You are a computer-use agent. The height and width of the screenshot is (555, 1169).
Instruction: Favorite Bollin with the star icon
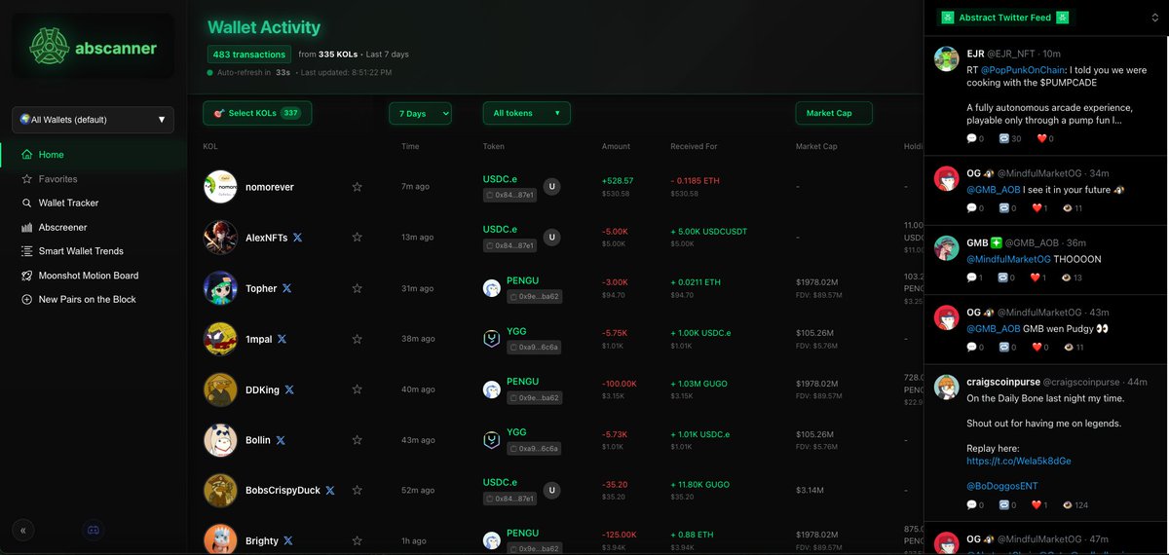click(x=357, y=440)
